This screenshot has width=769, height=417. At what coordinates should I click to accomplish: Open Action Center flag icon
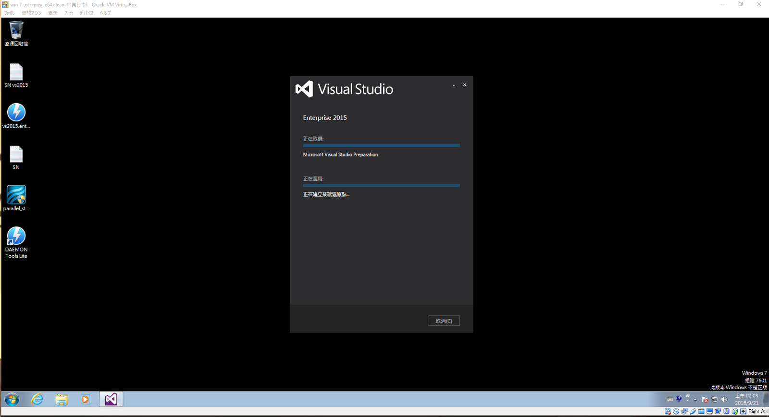(705, 399)
